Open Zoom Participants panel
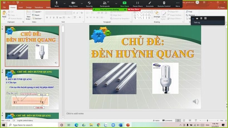 coord(105,4)
